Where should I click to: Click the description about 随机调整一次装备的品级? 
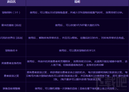76,88
